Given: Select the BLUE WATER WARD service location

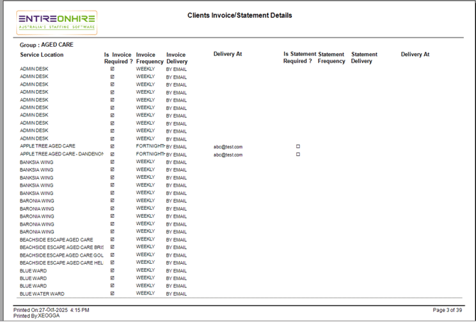Looking at the screenshot, I should click(x=42, y=294).
